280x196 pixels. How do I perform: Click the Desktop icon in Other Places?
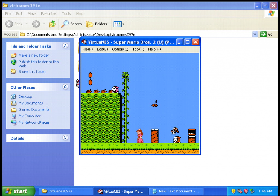click(14, 97)
